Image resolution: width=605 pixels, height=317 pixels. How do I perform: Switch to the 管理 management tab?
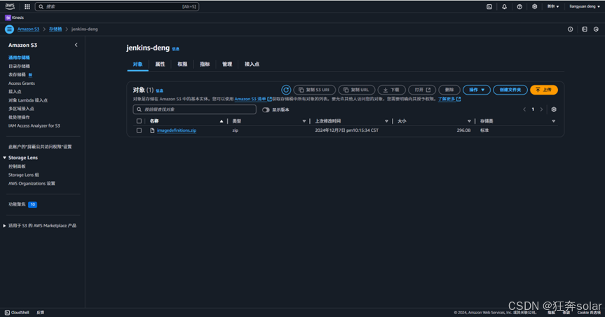coord(227,64)
